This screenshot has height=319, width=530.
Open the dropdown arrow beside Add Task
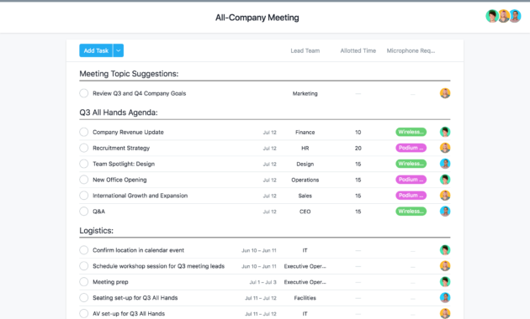tap(119, 50)
